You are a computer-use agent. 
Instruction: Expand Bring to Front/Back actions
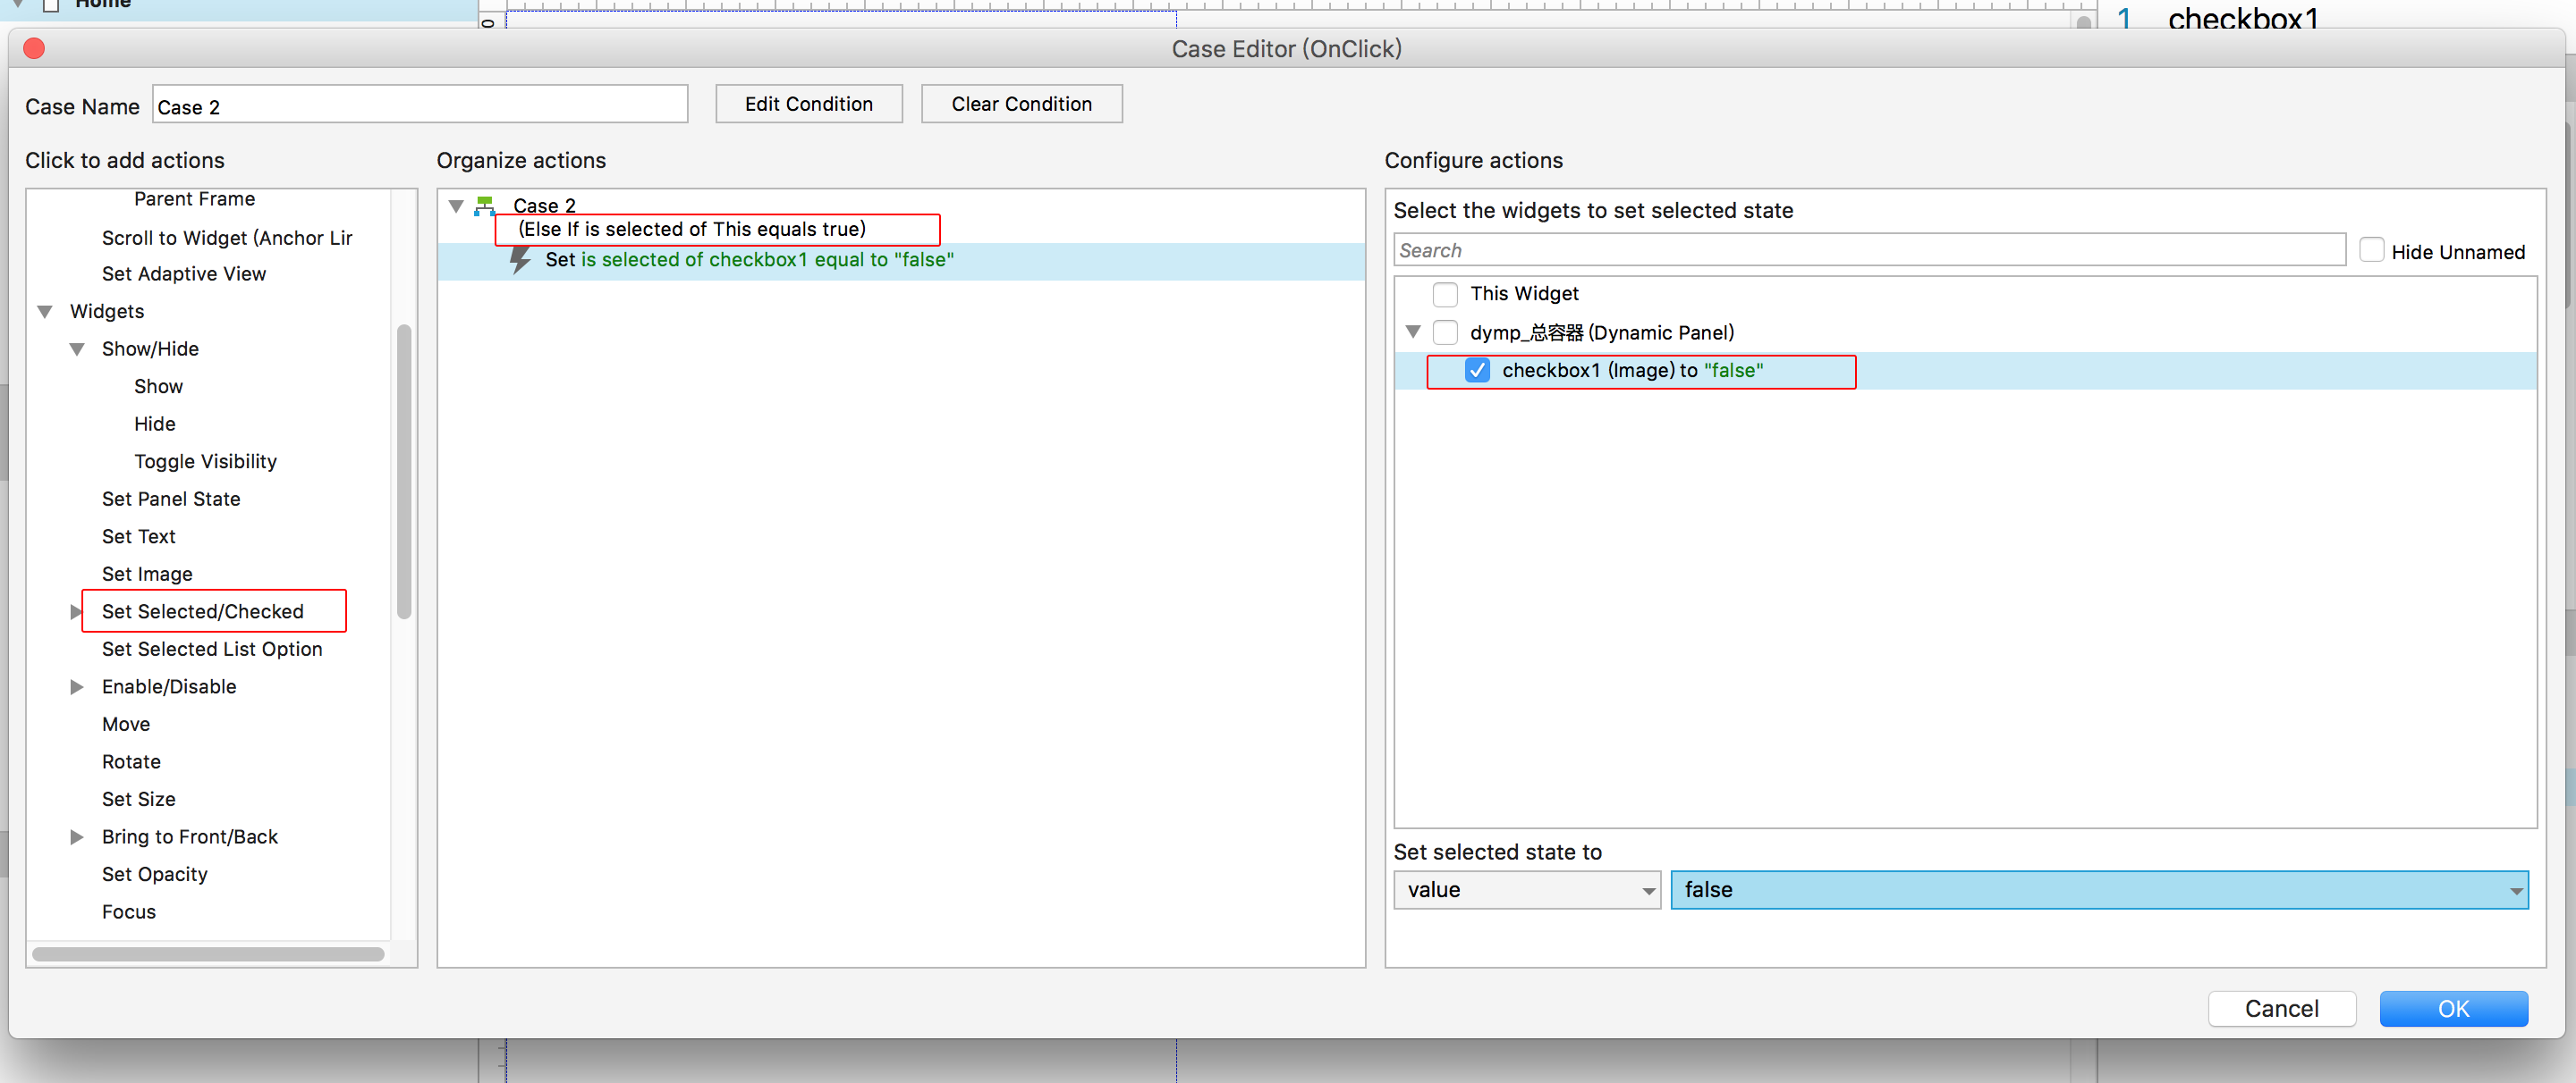pyautogui.click(x=76, y=837)
